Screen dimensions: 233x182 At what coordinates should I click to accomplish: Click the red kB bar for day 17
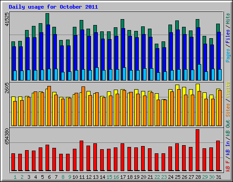122,157
